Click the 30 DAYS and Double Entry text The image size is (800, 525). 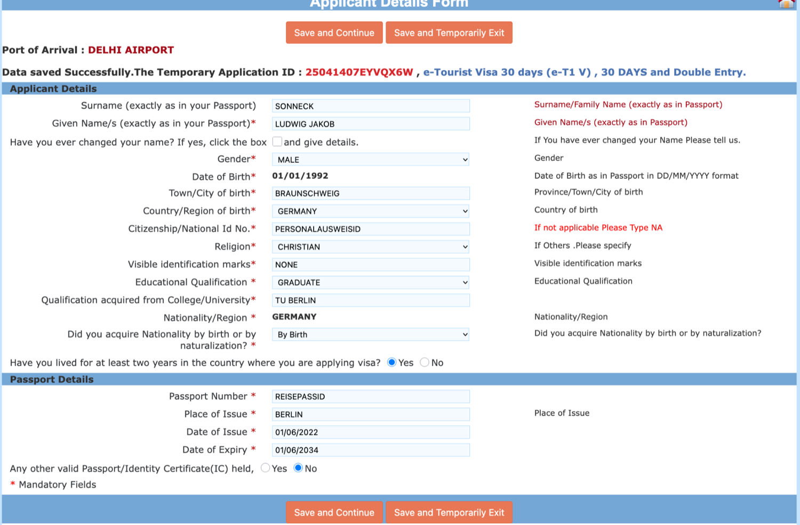pyautogui.click(x=674, y=72)
